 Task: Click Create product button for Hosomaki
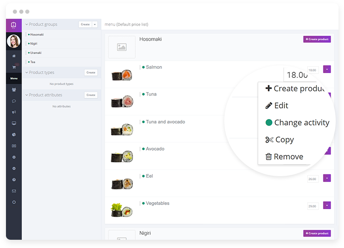coord(317,39)
